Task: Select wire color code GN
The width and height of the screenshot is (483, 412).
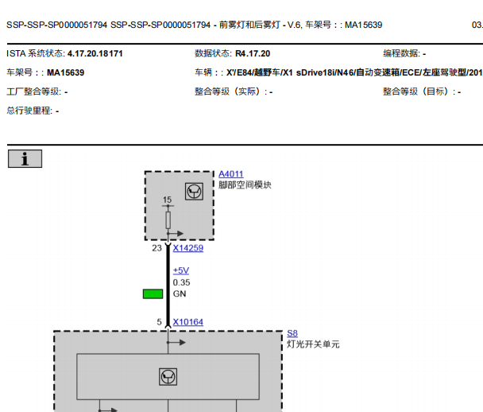Action: pos(180,293)
